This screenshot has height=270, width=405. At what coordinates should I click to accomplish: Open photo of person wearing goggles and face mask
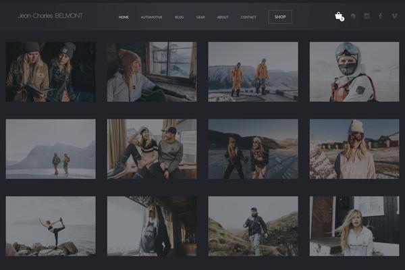(354, 72)
